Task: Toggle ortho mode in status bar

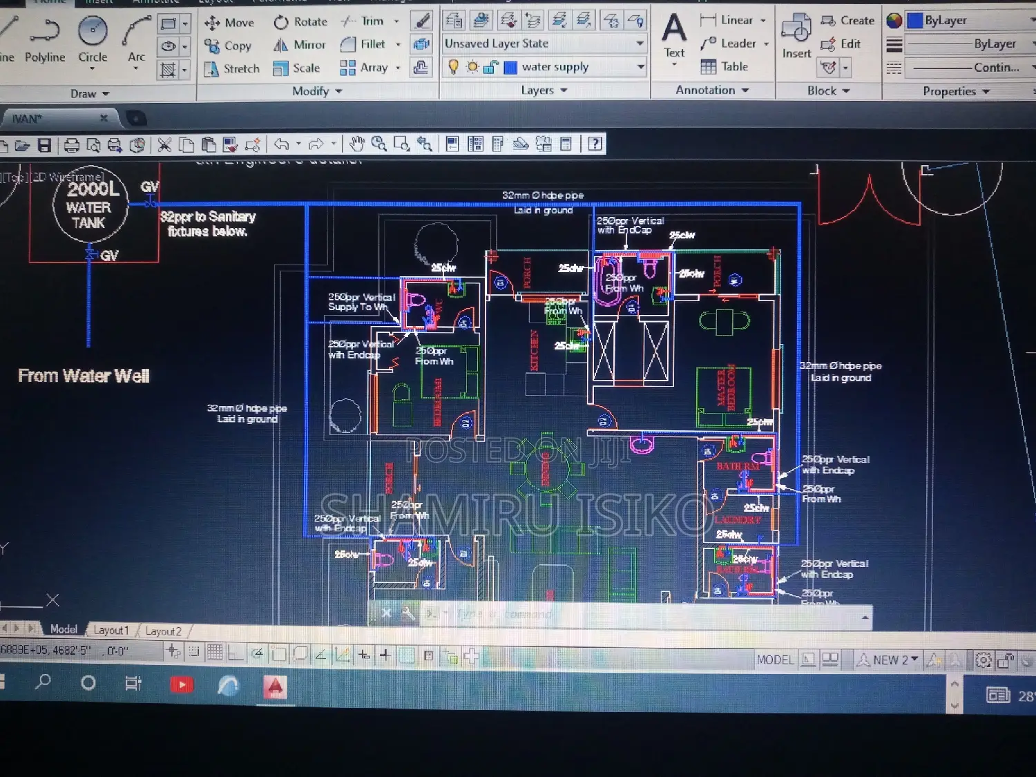Action: 235,652
